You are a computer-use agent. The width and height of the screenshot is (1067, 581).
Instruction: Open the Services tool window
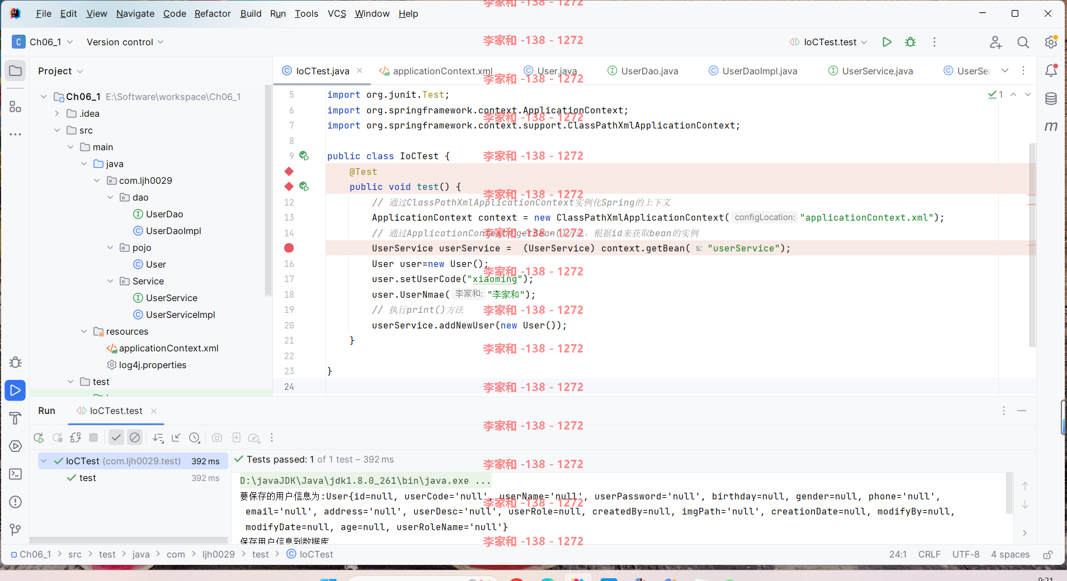point(16,446)
